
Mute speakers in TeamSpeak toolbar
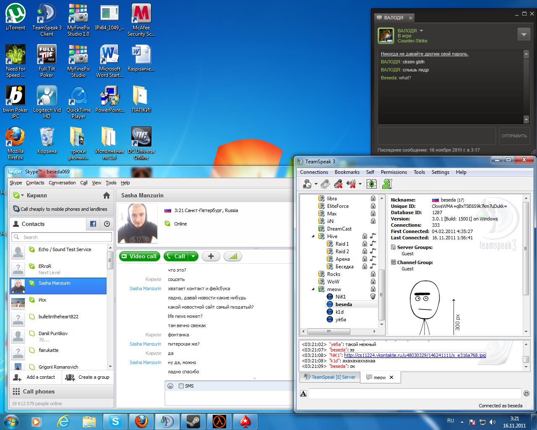tap(351, 184)
